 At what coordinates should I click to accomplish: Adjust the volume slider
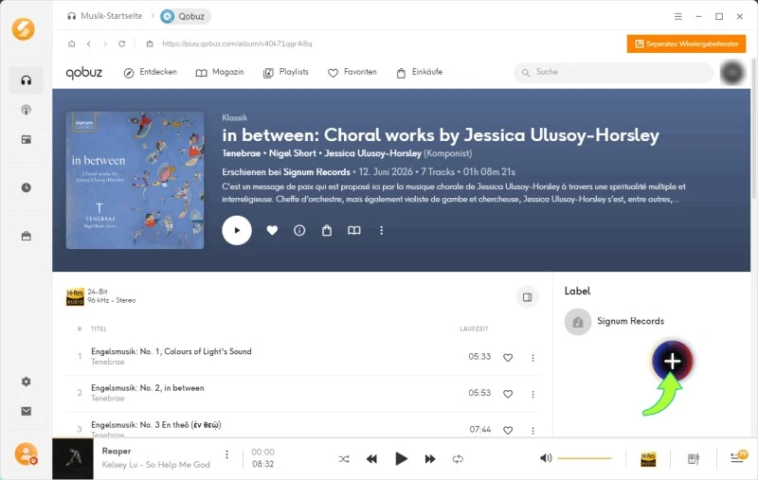pos(585,458)
